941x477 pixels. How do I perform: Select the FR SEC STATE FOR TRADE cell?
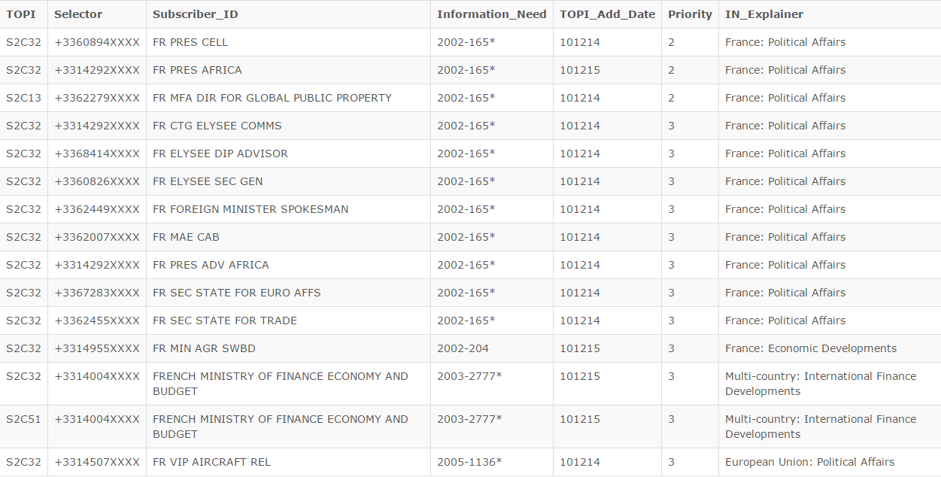click(225, 321)
